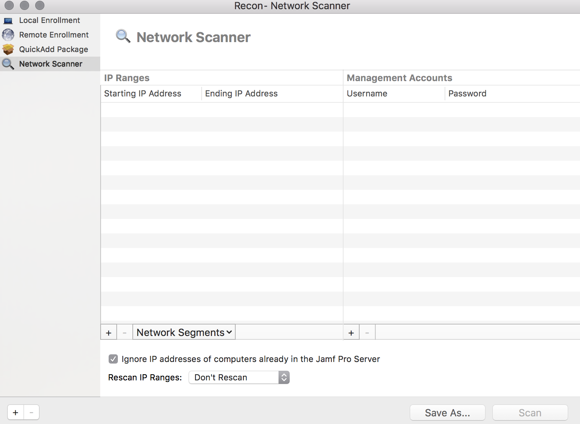The height and width of the screenshot is (424, 580).
Task: Click the window minimize button
Action: pyautogui.click(x=24, y=5)
